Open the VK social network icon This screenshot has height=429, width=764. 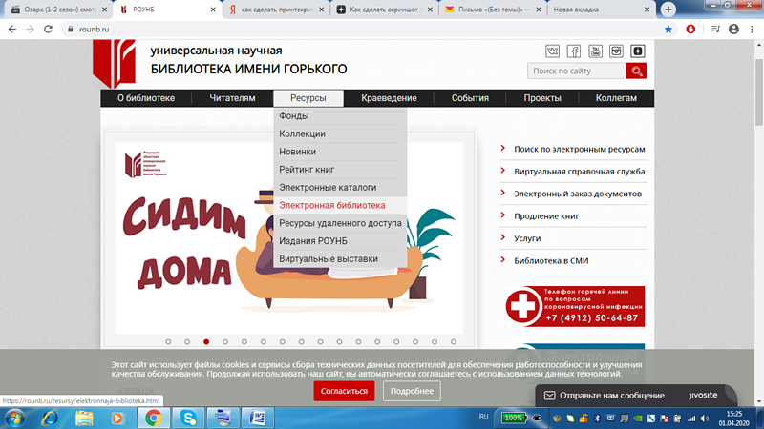pyautogui.click(x=552, y=51)
